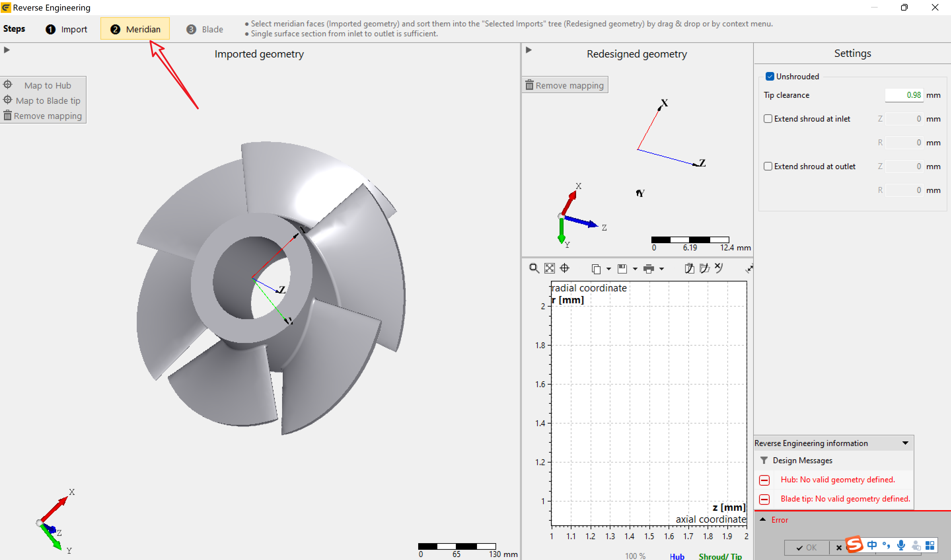Click the Design Messages filter funnel icon

[x=764, y=460]
